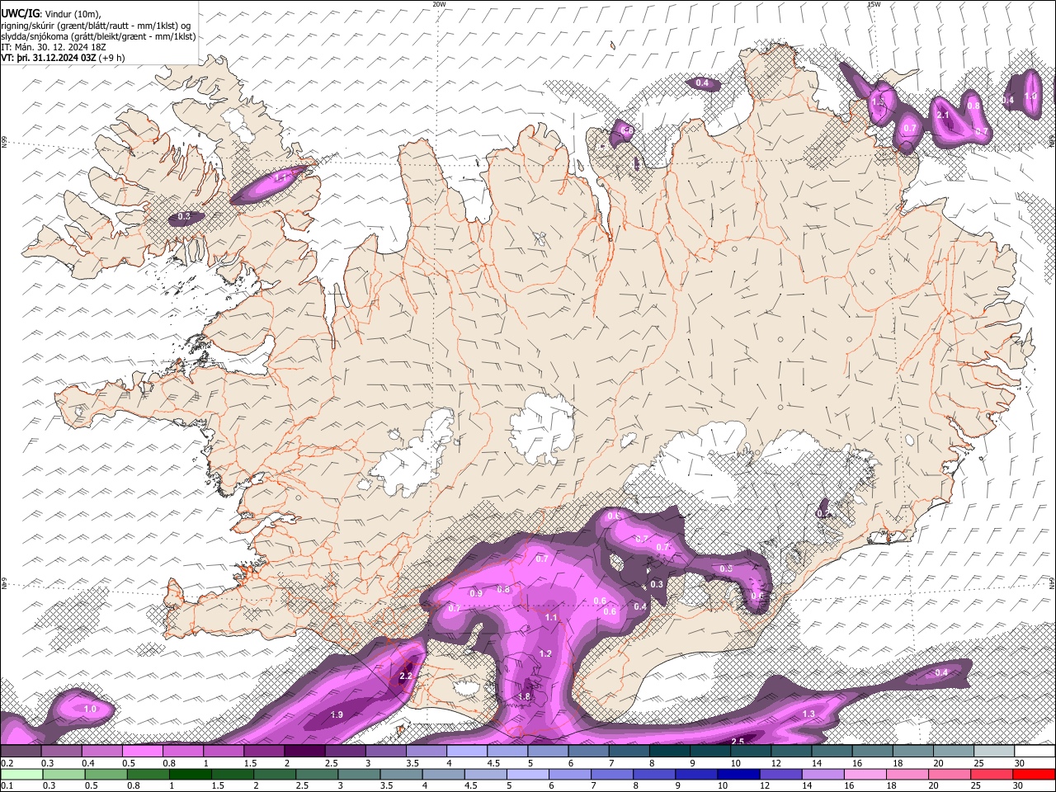Pick the red rain swatch labeled 30
This screenshot has width=1056, height=792.
1035,774
